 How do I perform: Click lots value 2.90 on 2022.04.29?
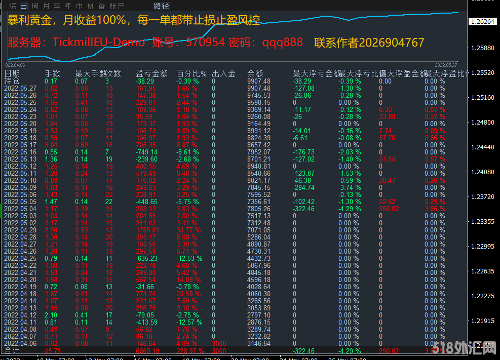coord(51,230)
